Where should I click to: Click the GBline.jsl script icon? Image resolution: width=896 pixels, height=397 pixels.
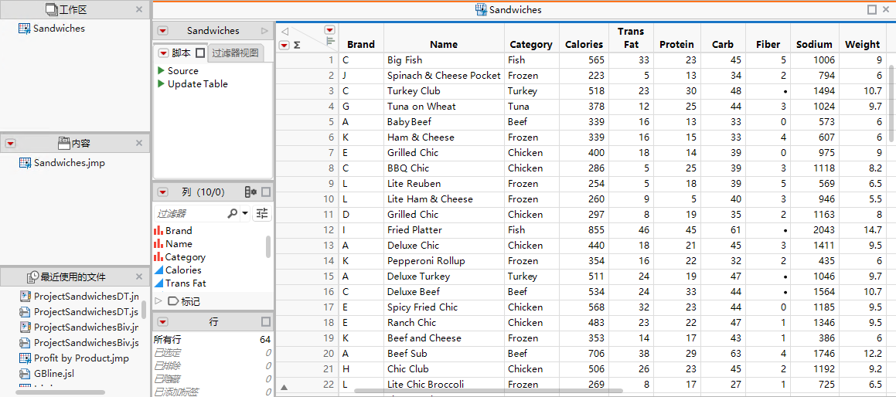pyautogui.click(x=25, y=374)
